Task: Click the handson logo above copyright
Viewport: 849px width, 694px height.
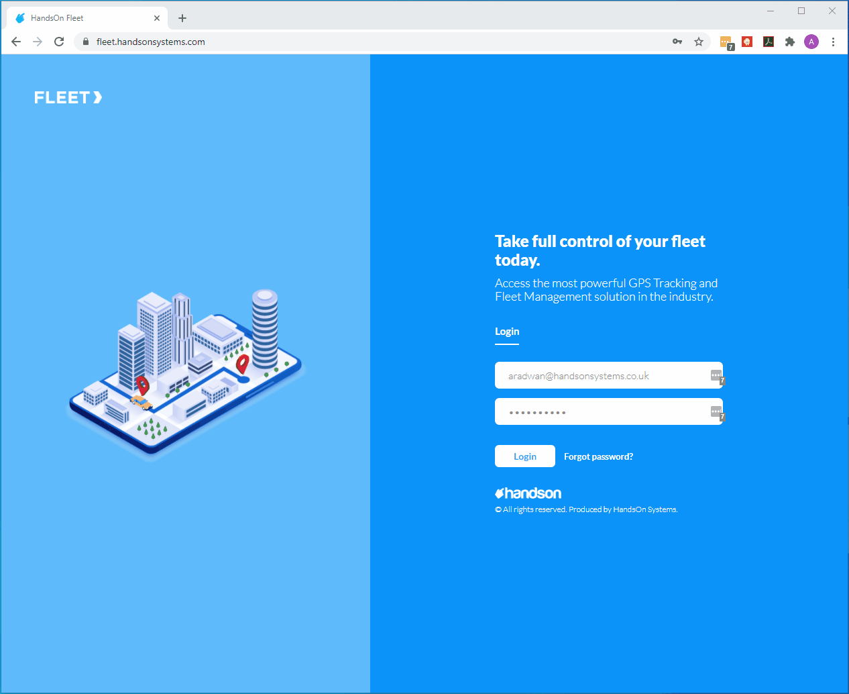Action: (528, 493)
